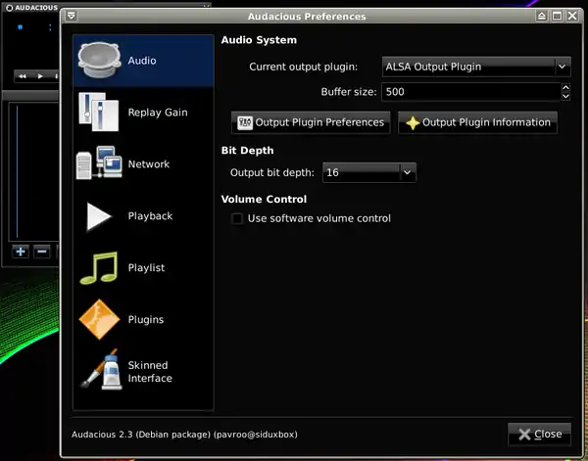The width and height of the screenshot is (588, 461).
Task: Enable Use software volume control
Action: (237, 218)
